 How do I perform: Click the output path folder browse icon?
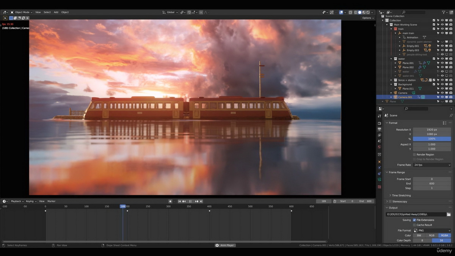[x=449, y=214]
